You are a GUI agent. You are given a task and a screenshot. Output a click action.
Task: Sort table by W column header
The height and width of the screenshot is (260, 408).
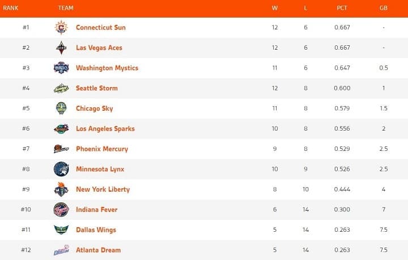(x=275, y=8)
